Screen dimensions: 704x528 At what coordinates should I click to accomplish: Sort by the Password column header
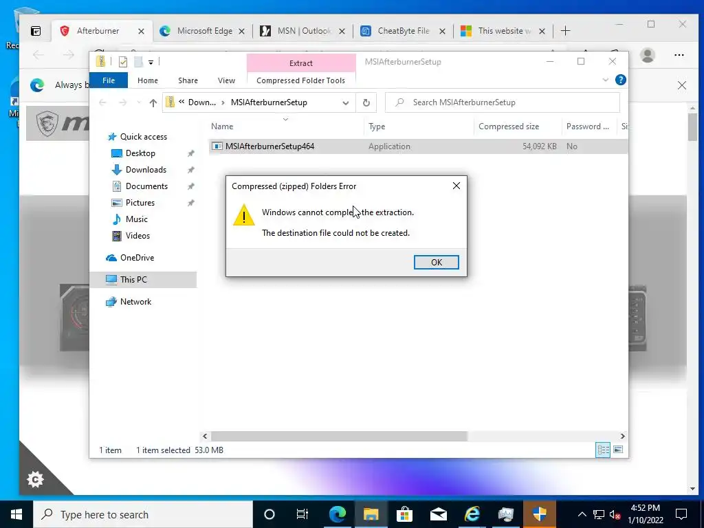click(x=588, y=126)
